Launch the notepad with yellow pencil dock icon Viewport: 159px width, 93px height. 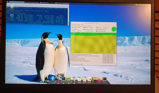pyautogui.click(x=79, y=79)
